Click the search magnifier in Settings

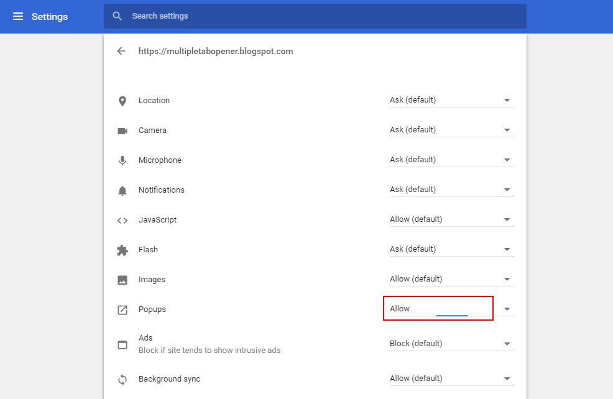[x=118, y=16]
